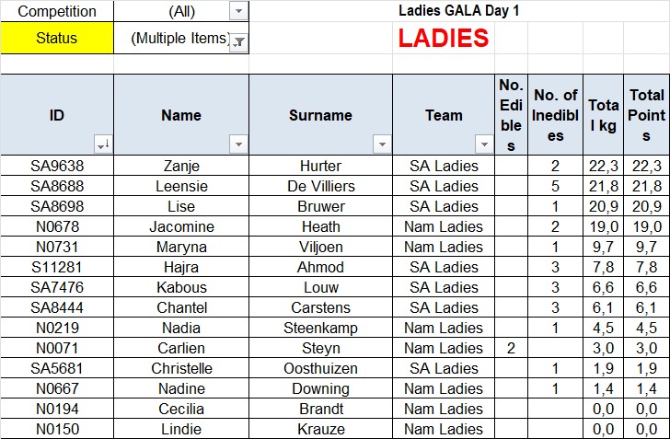Open the Competition filter dropdown arrow
Screen dimensions: 670x439
coord(239,11)
